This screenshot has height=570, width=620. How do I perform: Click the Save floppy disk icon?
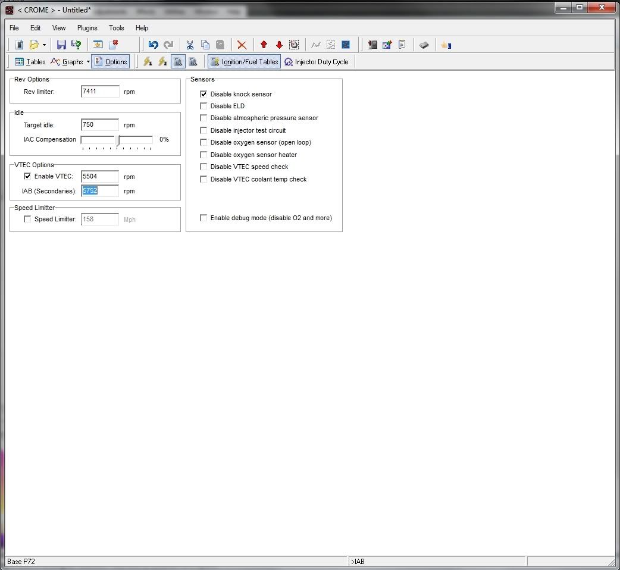click(x=61, y=45)
